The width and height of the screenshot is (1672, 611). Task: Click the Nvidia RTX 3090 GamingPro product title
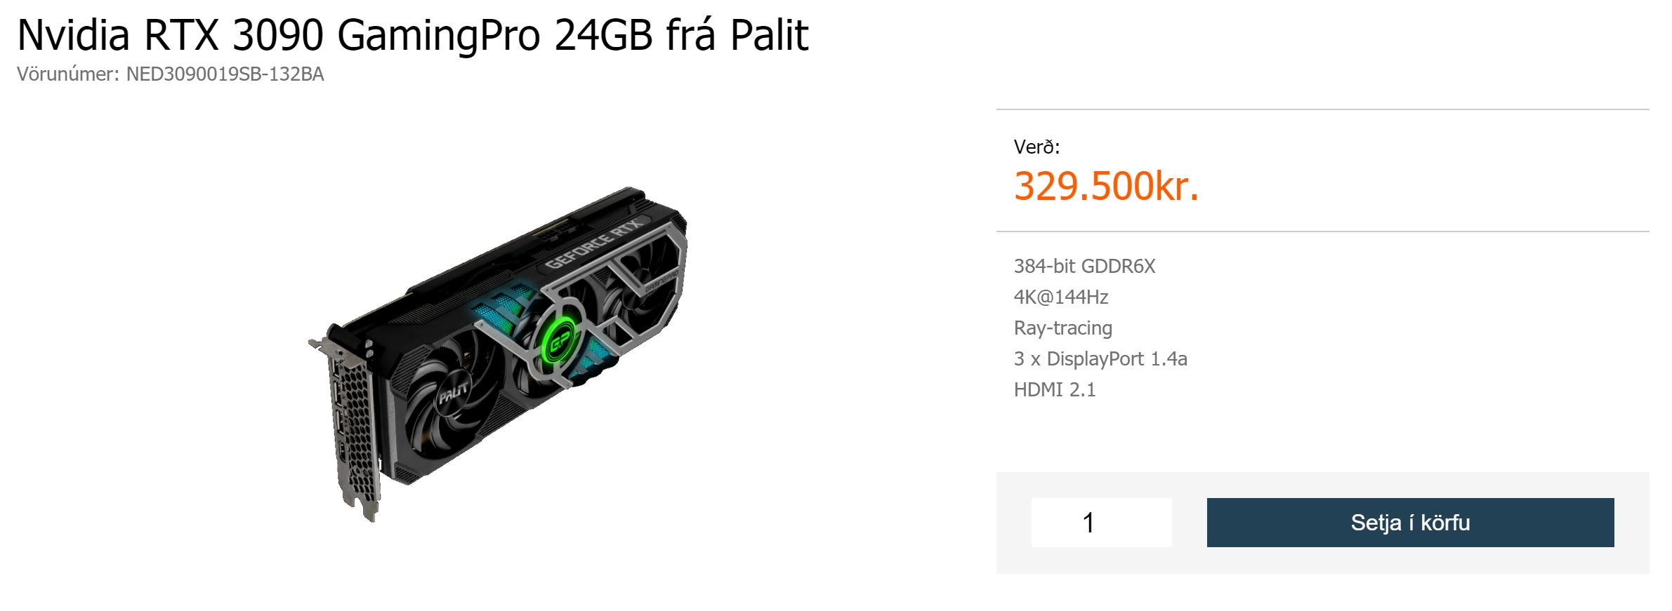pyautogui.click(x=412, y=35)
